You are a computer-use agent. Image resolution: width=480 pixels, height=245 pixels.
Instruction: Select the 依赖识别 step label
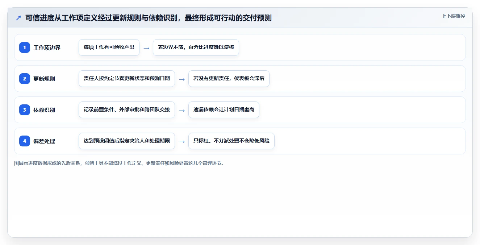click(x=44, y=110)
